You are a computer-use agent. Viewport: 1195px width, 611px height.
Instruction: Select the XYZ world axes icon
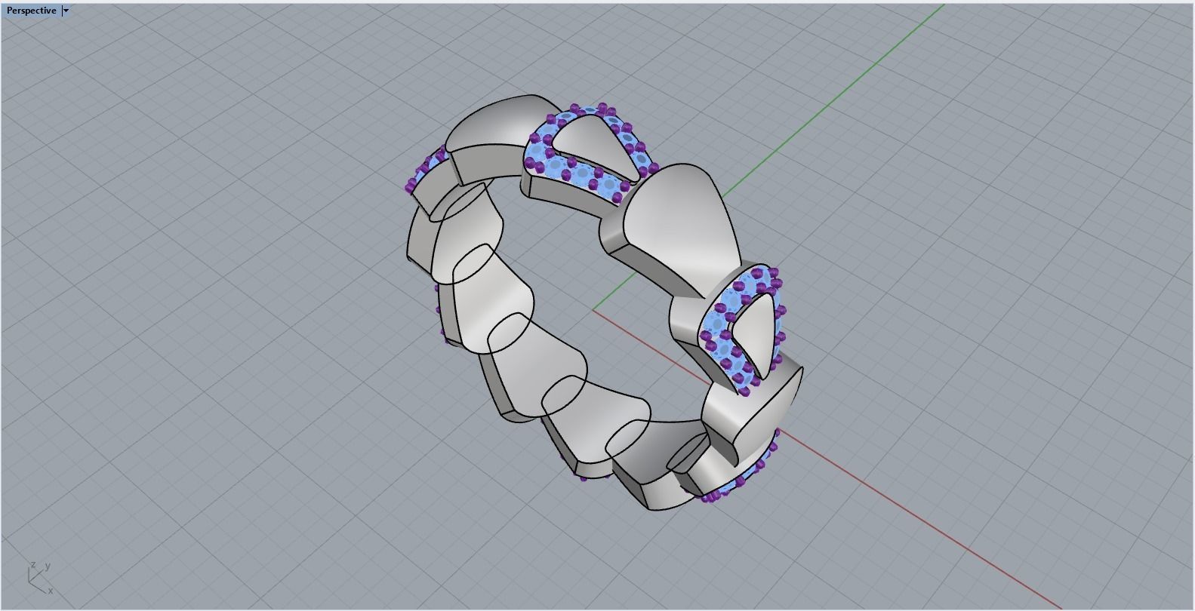point(40,578)
